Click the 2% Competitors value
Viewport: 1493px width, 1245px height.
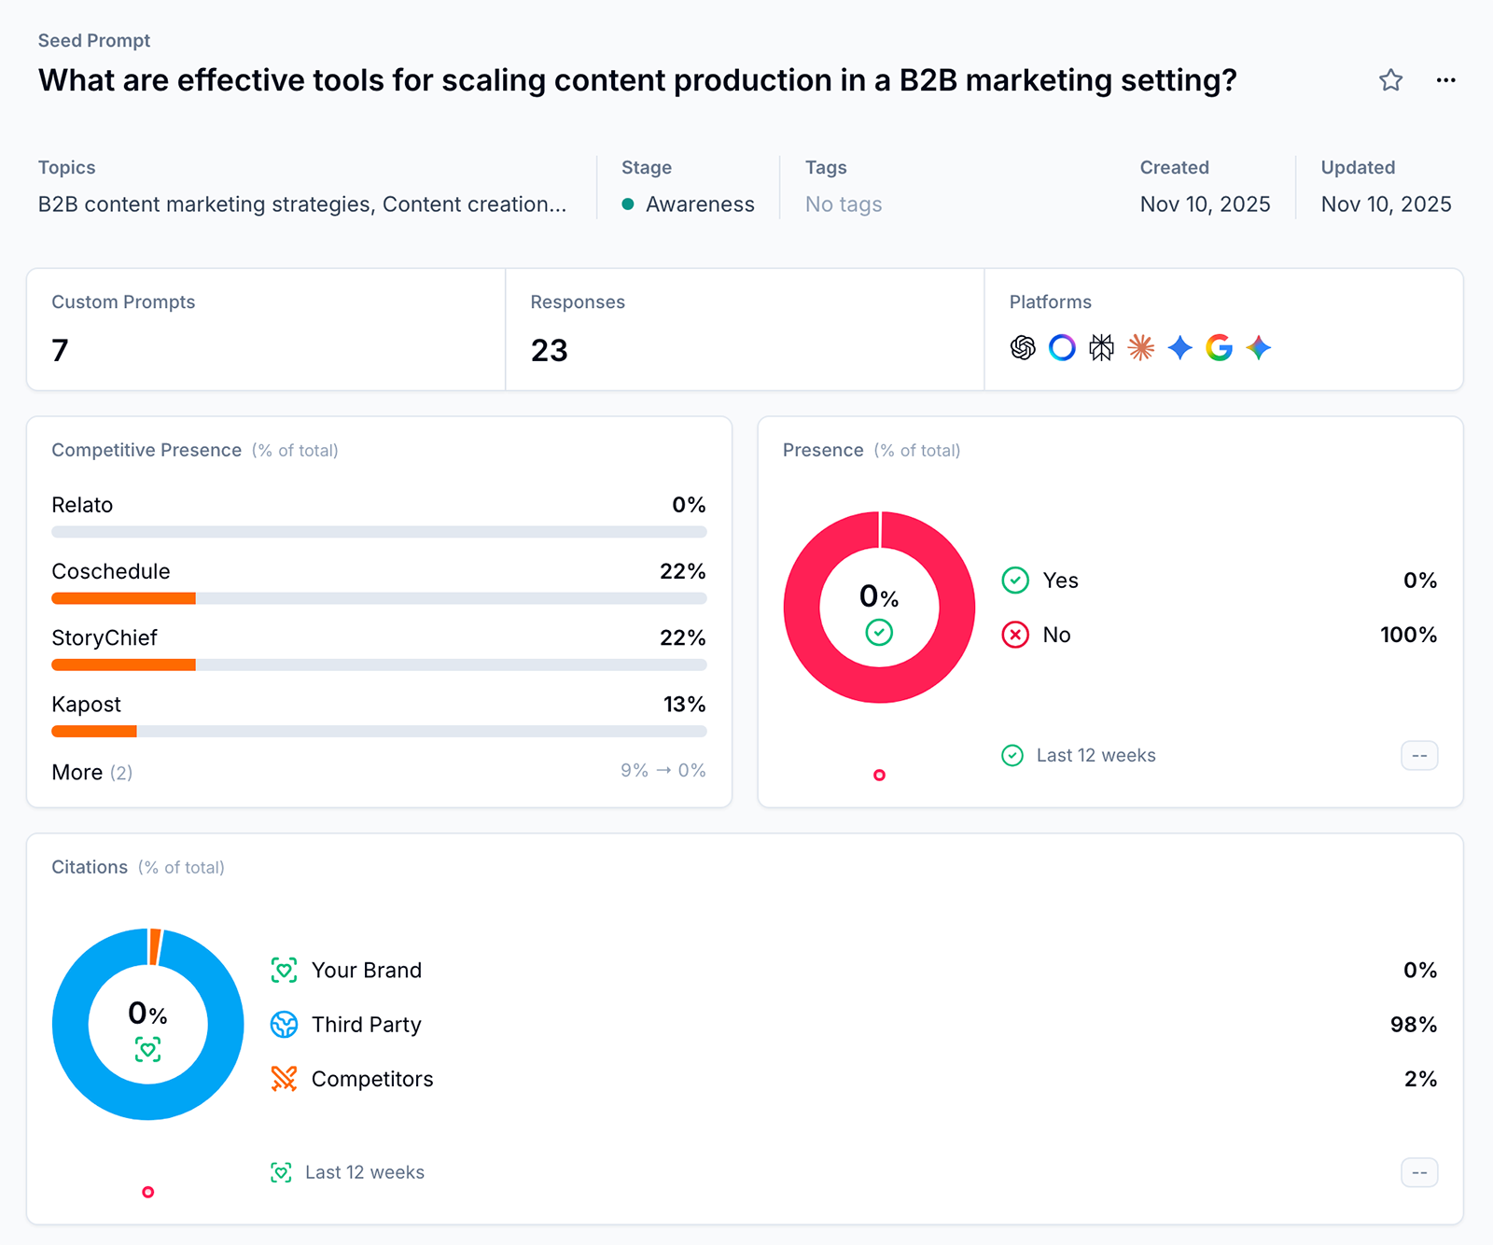(x=1420, y=1079)
